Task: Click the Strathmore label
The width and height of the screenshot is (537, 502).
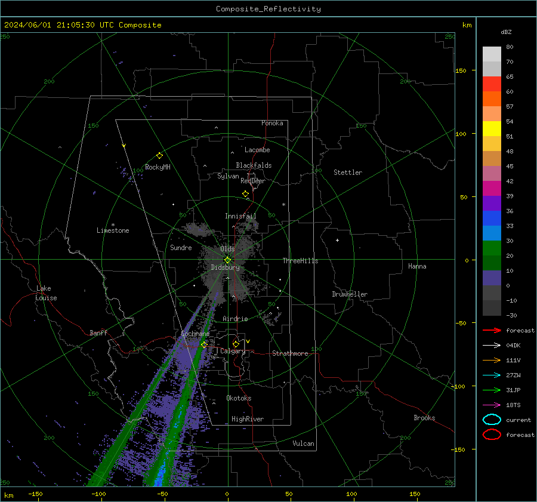Action: pyautogui.click(x=290, y=353)
